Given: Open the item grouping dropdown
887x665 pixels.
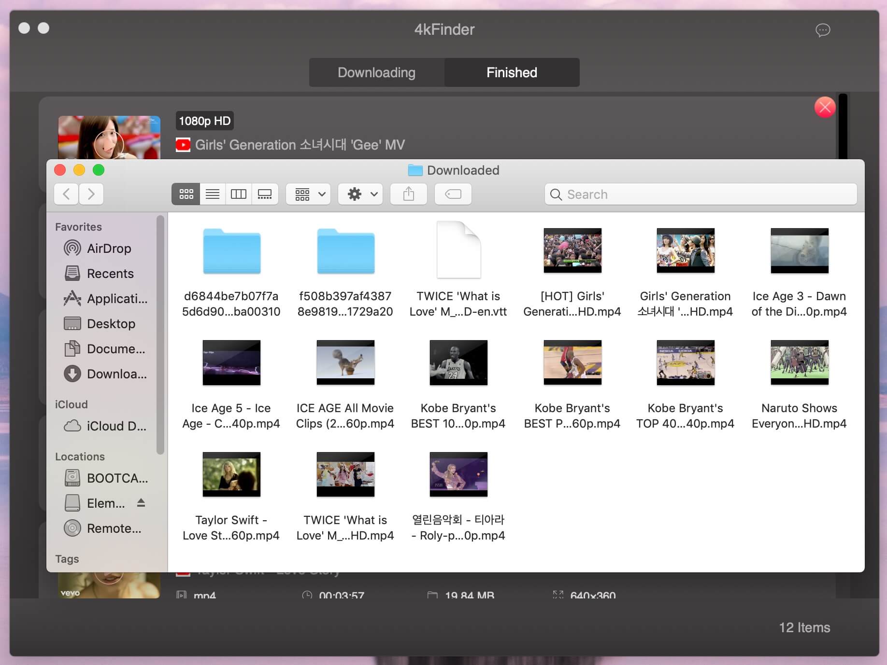Looking at the screenshot, I should [x=308, y=194].
